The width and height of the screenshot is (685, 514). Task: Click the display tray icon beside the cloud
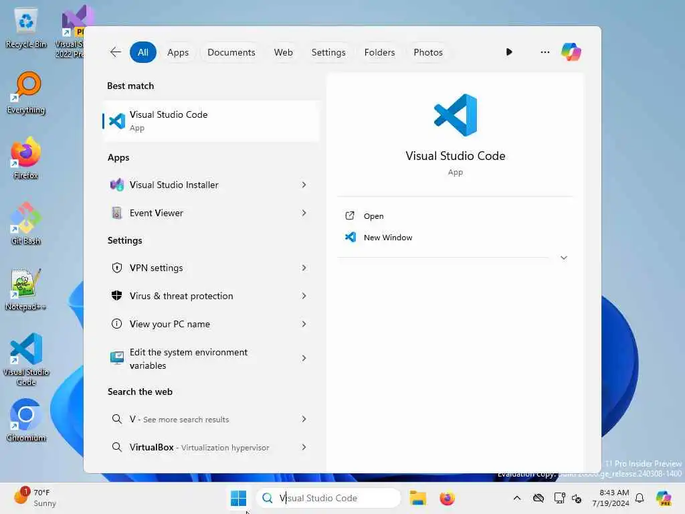click(x=559, y=498)
